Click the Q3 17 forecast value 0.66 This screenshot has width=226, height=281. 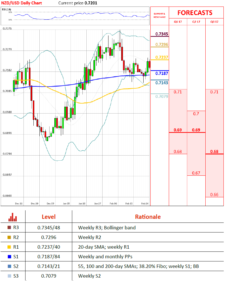tap(214, 195)
